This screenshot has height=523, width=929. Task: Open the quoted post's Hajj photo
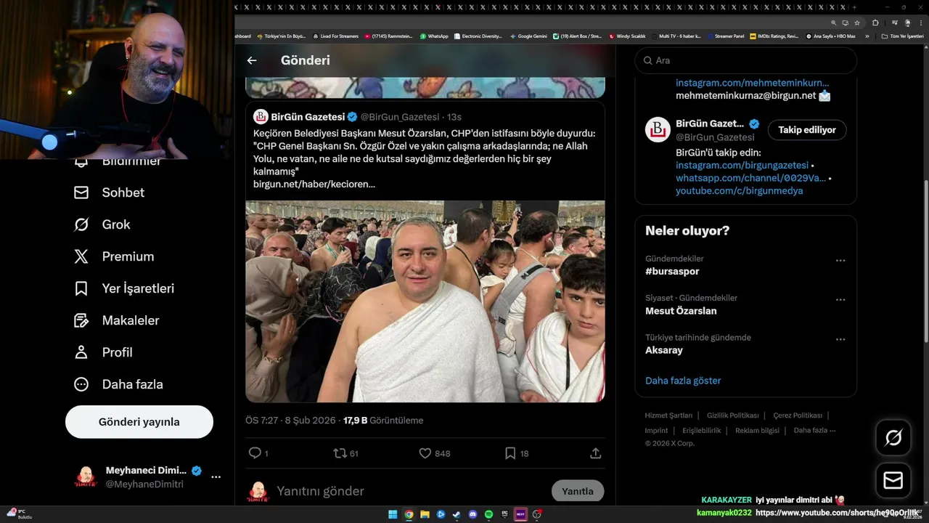[x=425, y=301]
